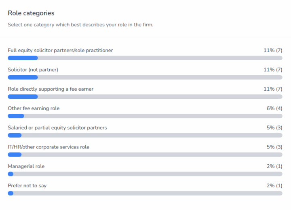Click the 'Other fee earning role' label
The height and width of the screenshot is (210, 291).
pos(34,108)
